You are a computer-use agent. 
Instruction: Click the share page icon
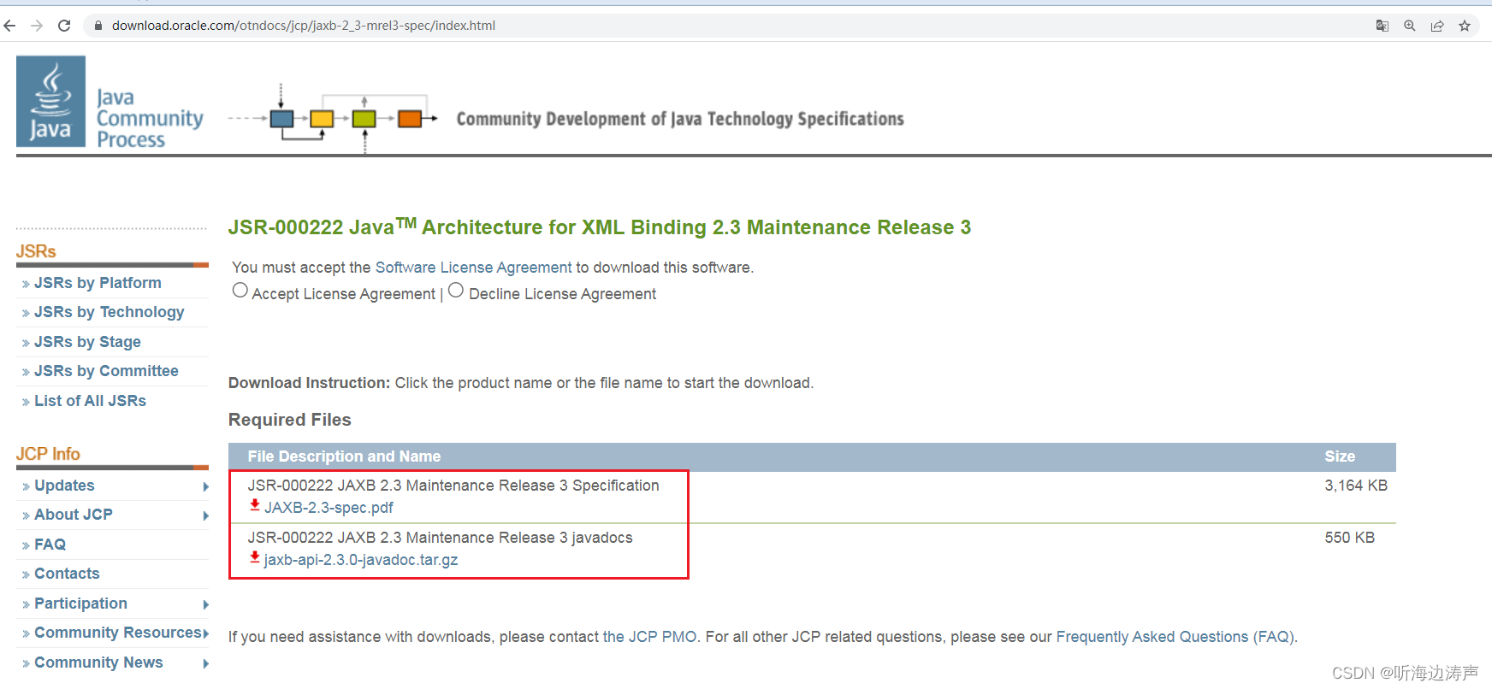[x=1437, y=26]
